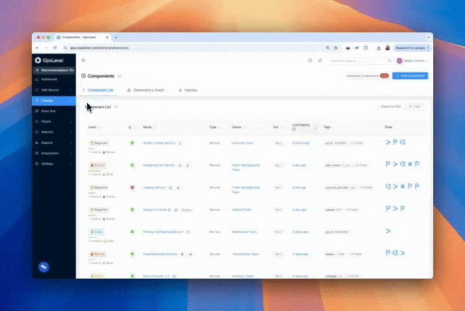Open Recommendations in the sidebar

[x=55, y=70]
